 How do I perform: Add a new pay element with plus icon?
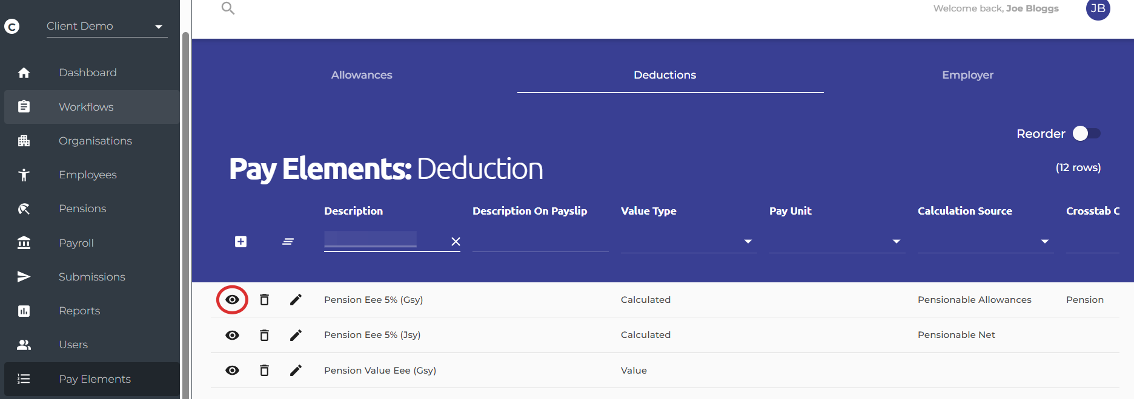tap(240, 242)
